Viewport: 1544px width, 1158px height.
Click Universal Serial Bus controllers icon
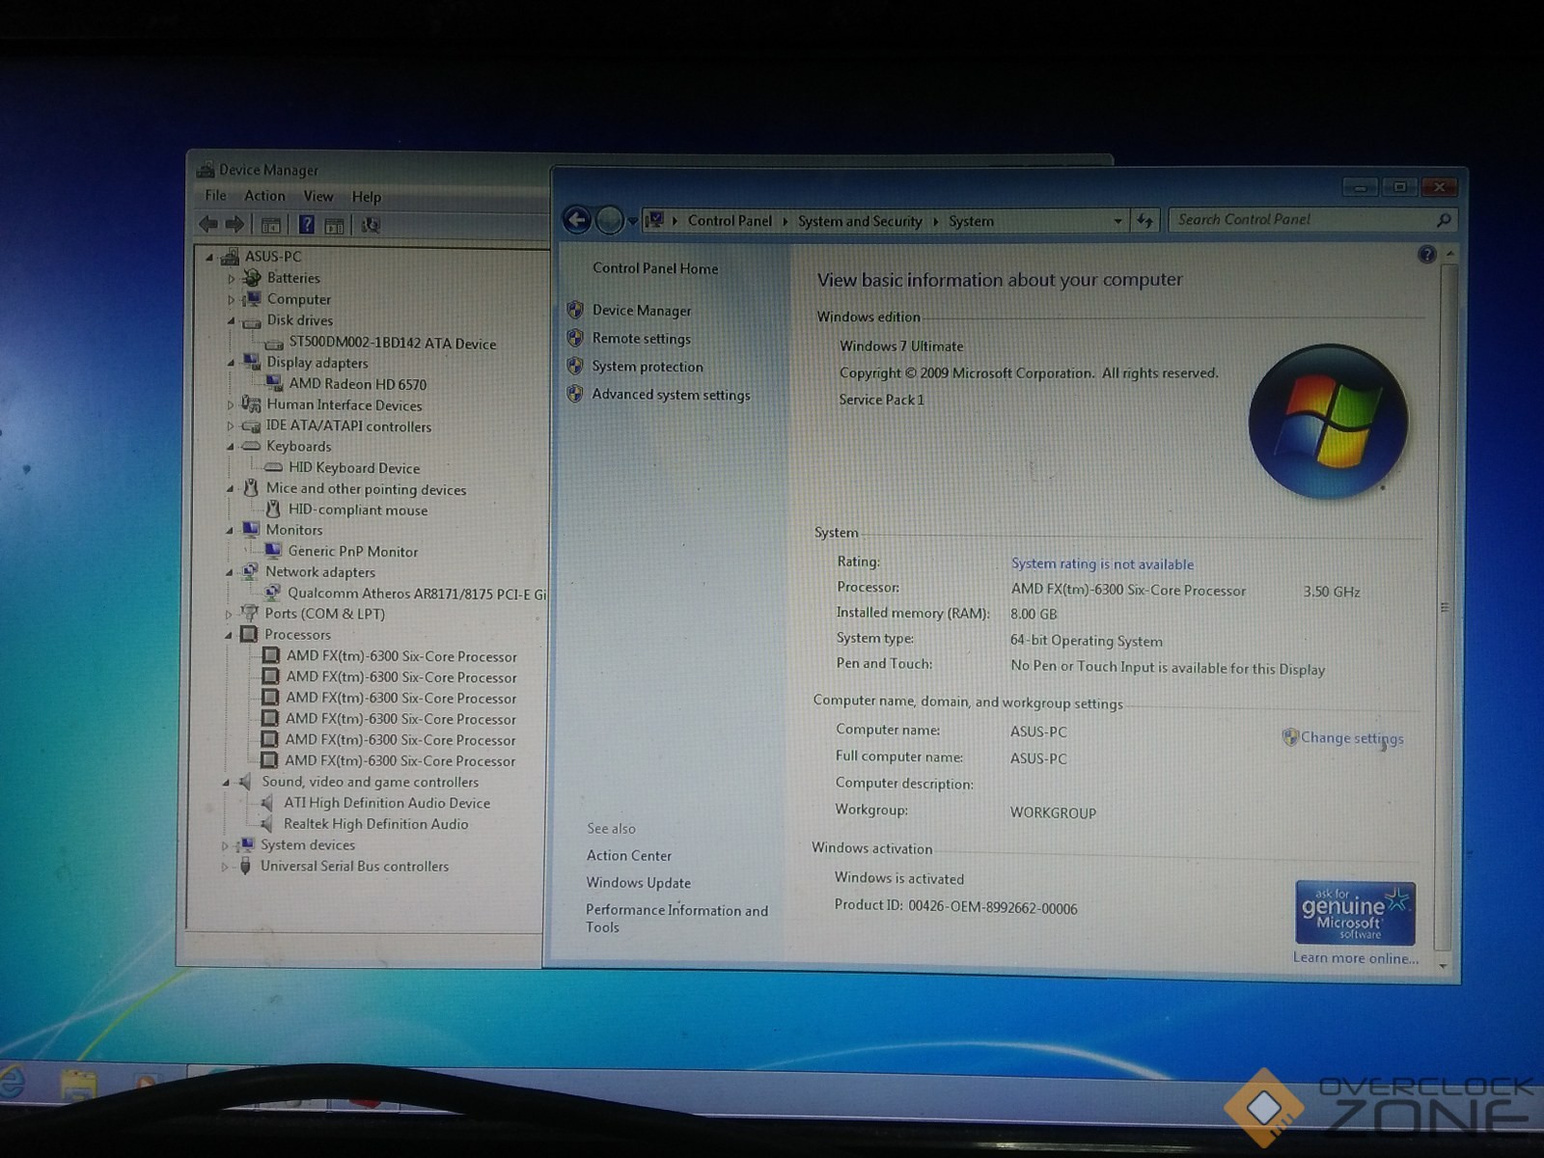(245, 866)
